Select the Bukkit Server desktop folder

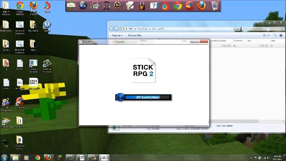tap(6, 26)
